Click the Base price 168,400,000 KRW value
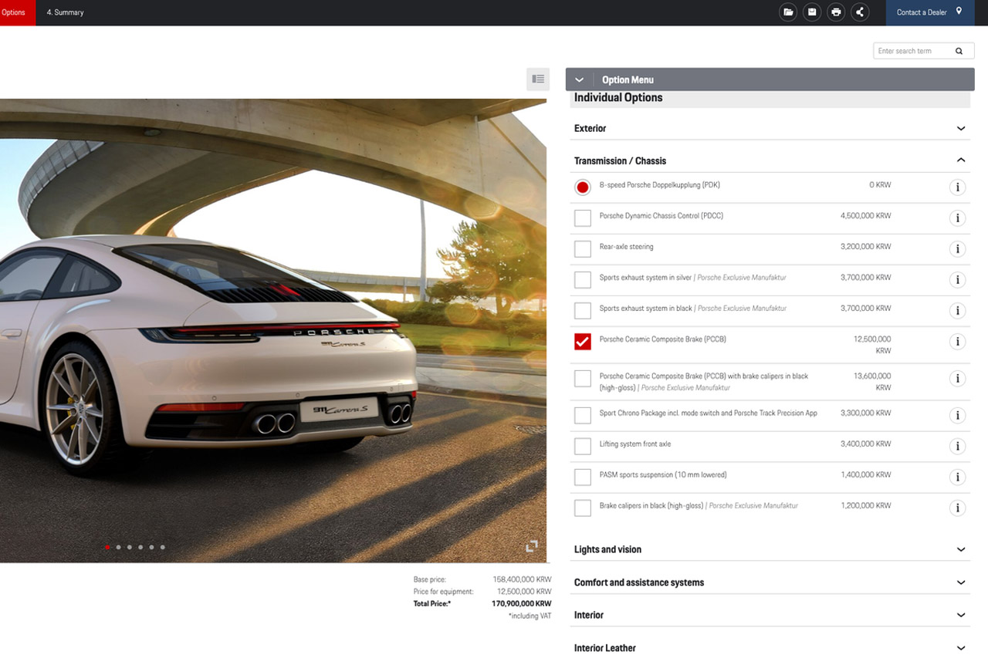Screen dimensions: 988x658 [x=522, y=579]
